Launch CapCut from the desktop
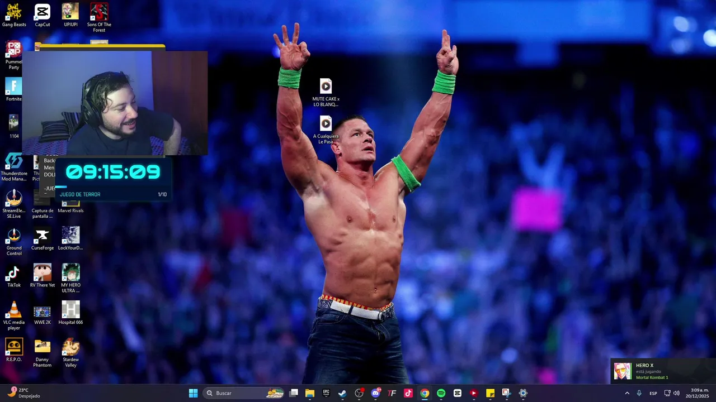 tap(43, 15)
